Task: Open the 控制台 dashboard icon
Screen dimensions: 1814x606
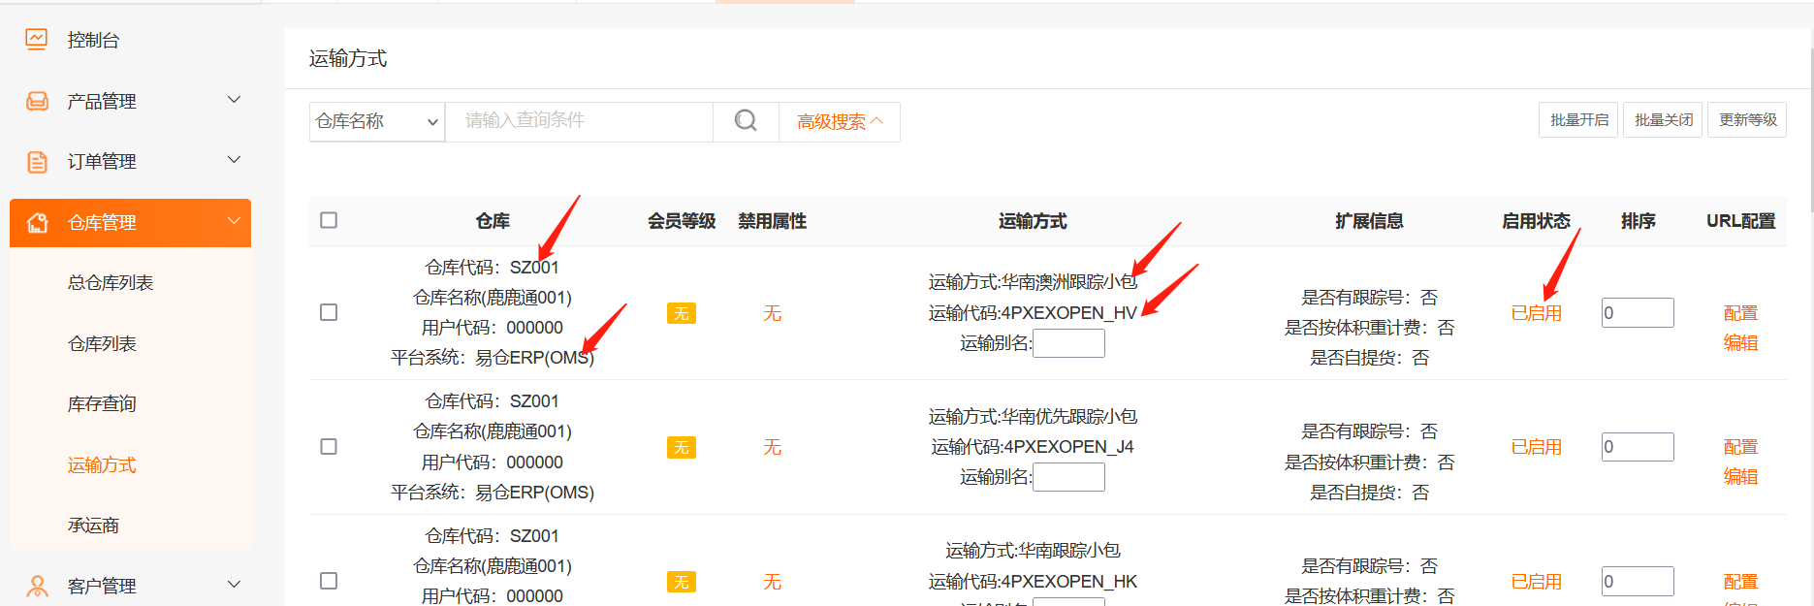Action: 37,40
